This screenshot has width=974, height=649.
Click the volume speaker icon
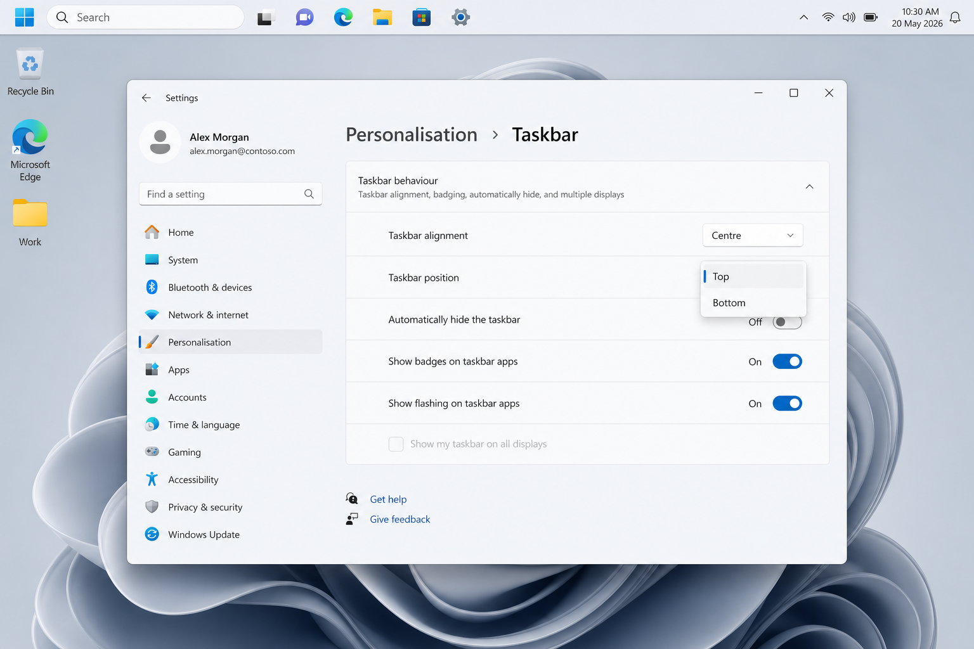(x=848, y=17)
